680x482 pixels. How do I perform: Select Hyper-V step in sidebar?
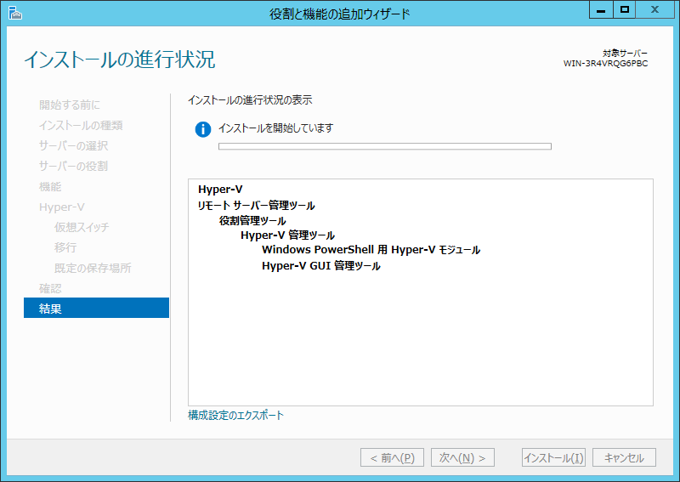61,207
